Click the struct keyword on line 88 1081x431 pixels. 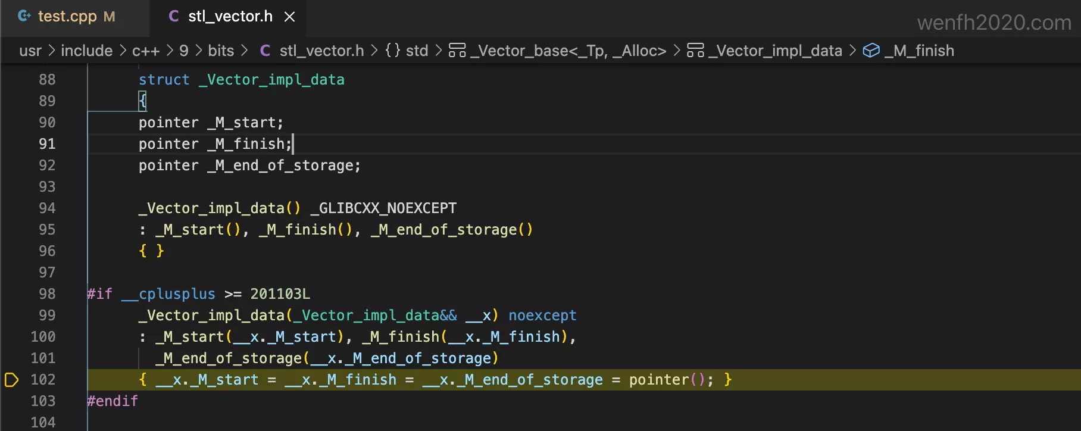(x=164, y=80)
